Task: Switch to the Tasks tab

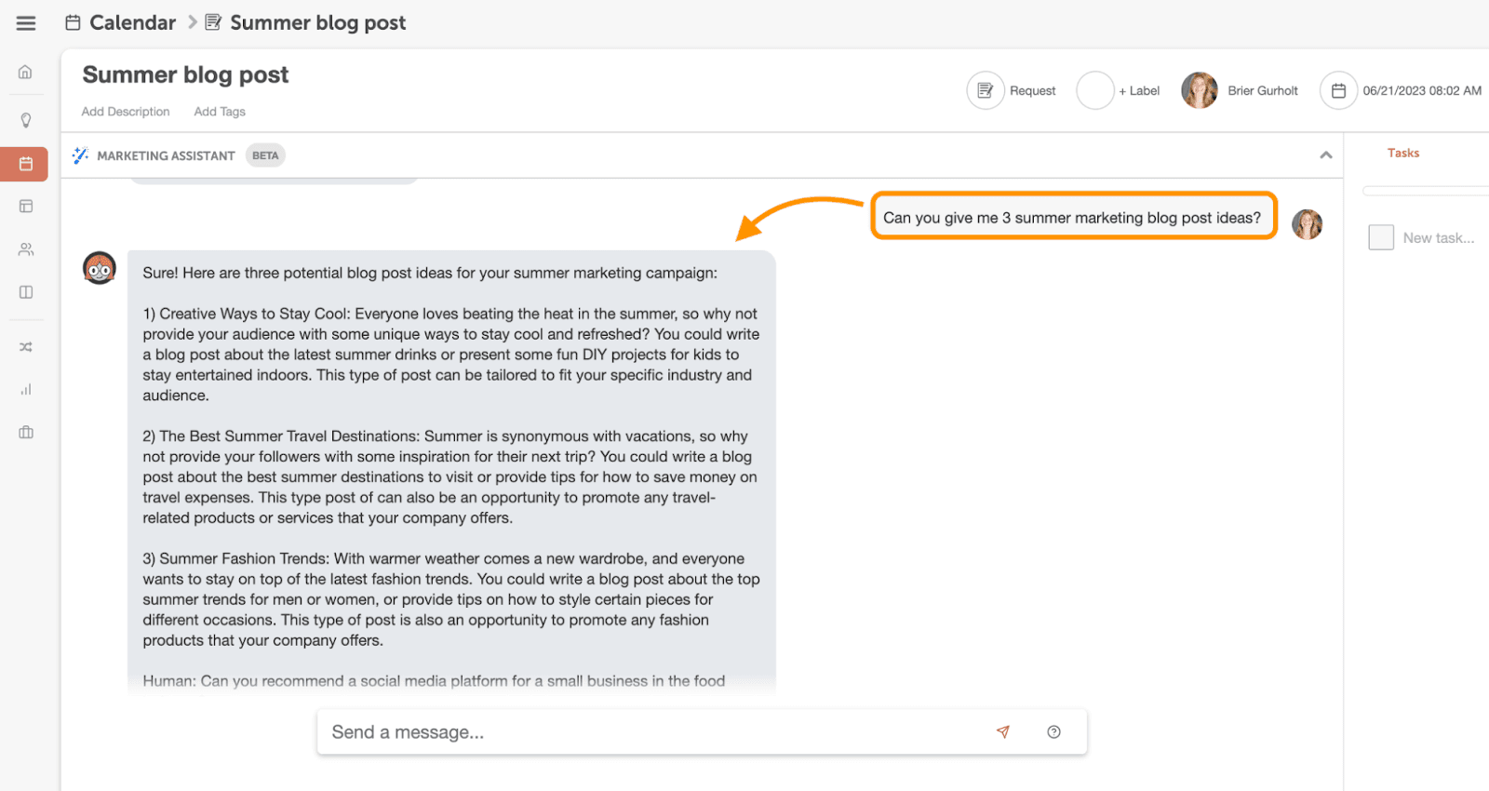Action: coord(1402,154)
